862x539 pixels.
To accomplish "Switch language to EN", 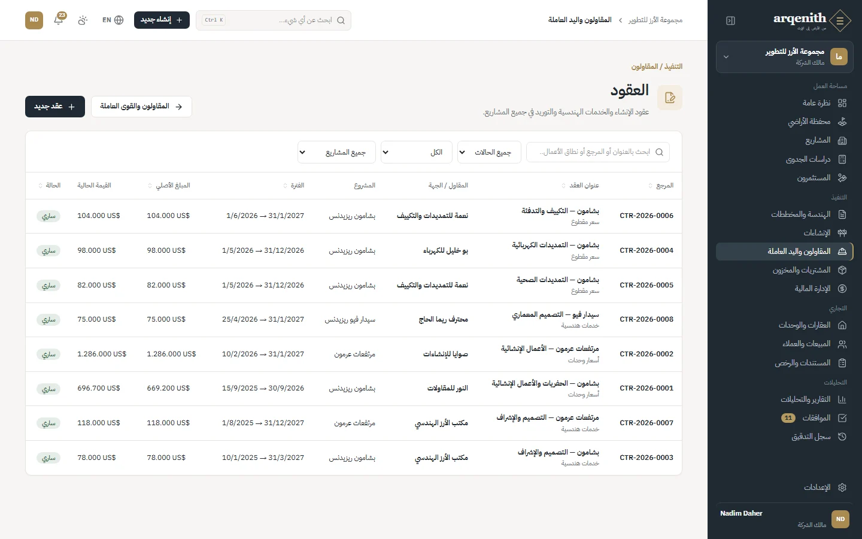I will (x=113, y=20).
